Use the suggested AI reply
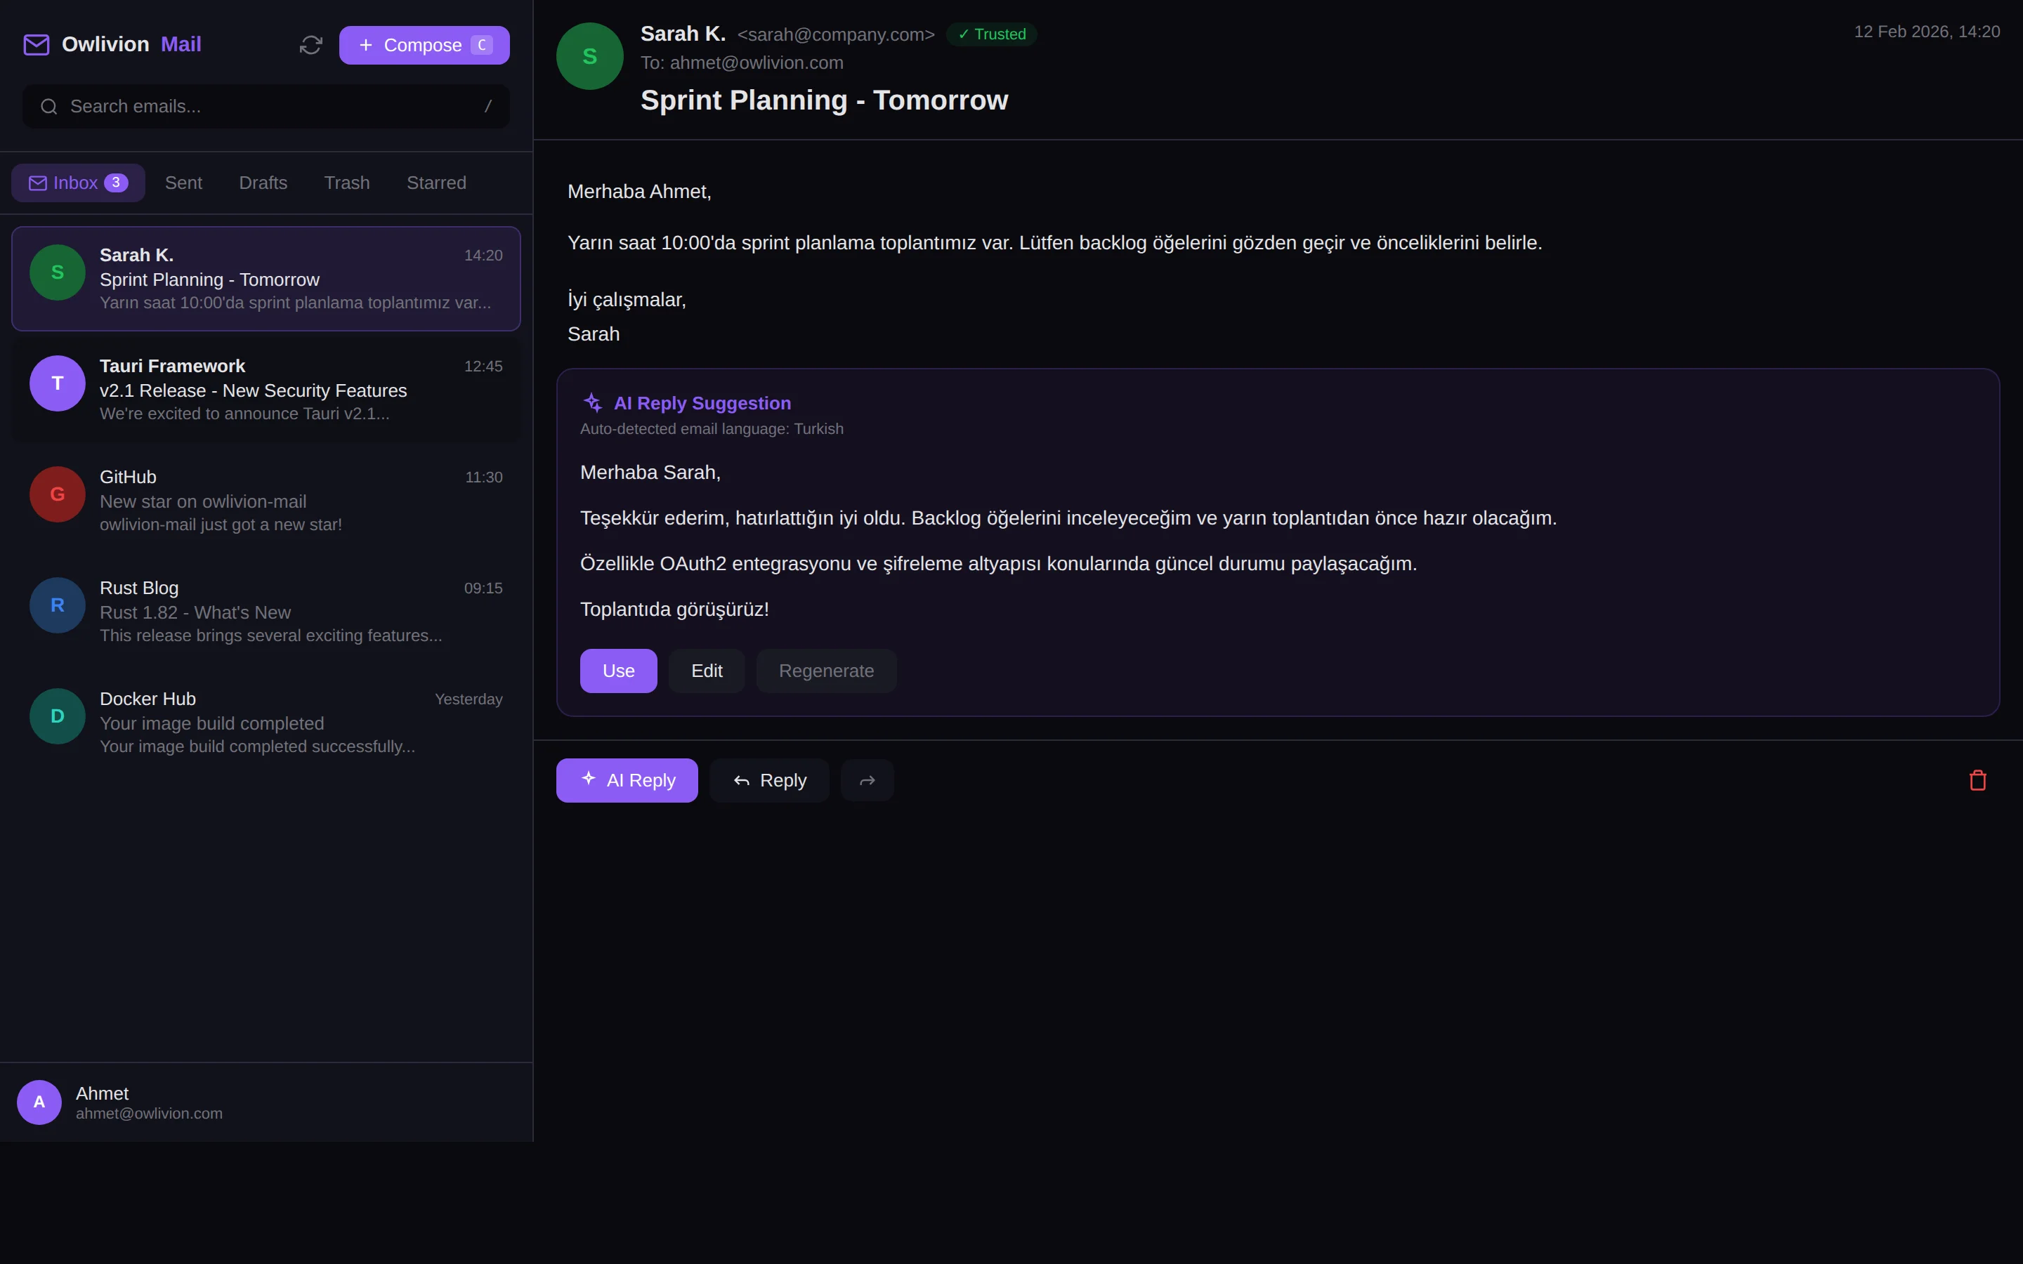Screen dimensions: 2023x1264 tap(617, 670)
